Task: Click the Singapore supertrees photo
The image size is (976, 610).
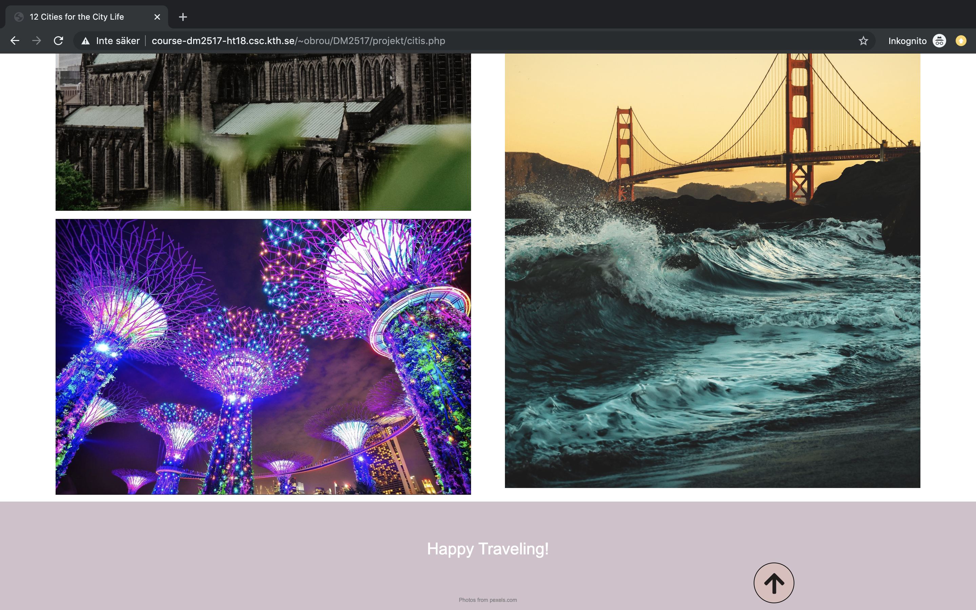Action: pyautogui.click(x=263, y=357)
